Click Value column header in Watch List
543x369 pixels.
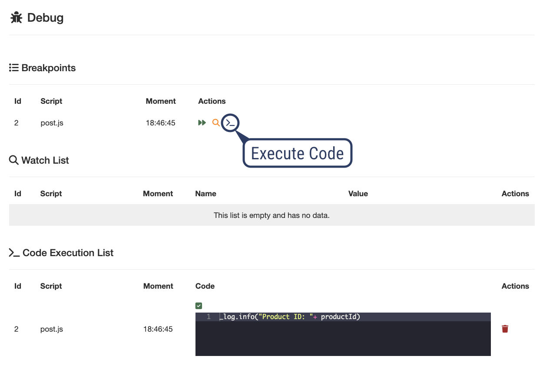(x=358, y=194)
